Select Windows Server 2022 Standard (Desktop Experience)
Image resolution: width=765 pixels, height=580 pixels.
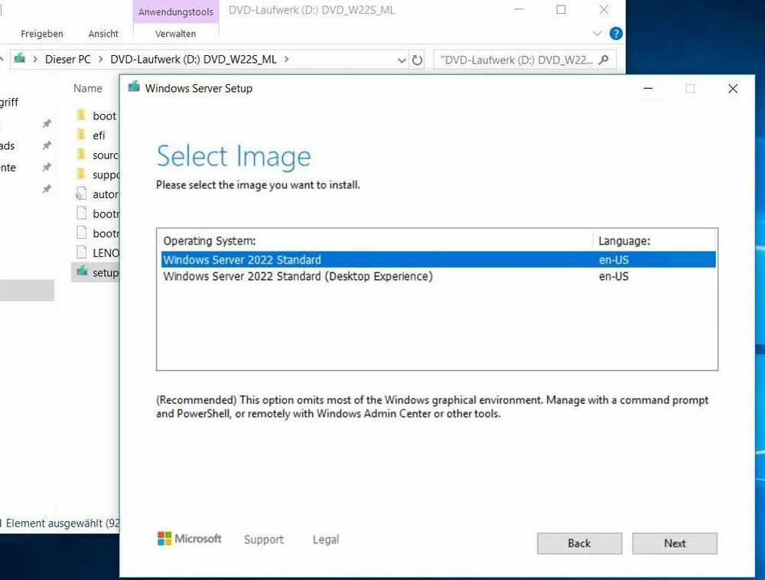pyautogui.click(x=298, y=276)
